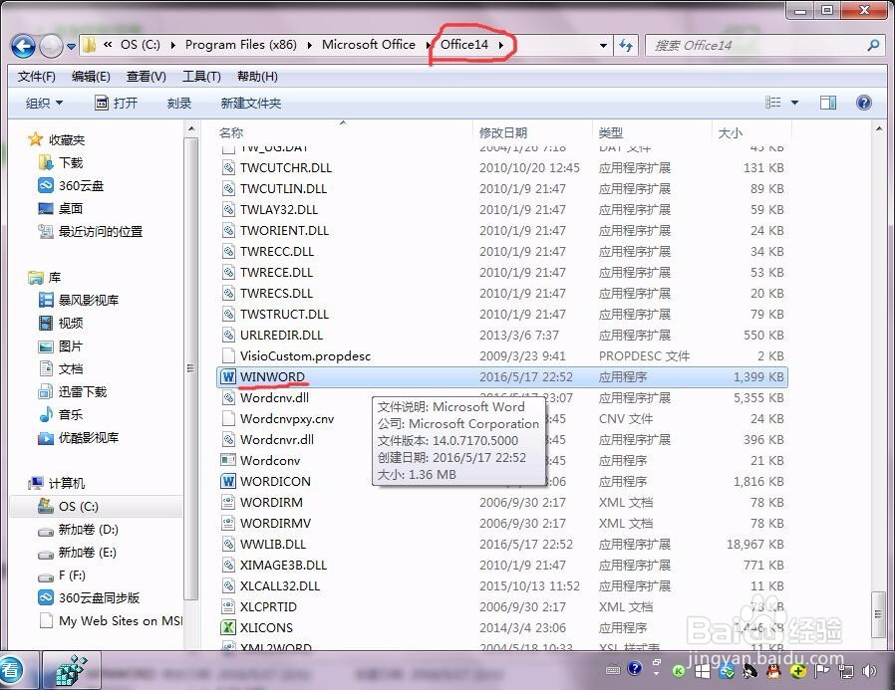
Task: Open the 文件(F) menu
Action: point(37,77)
